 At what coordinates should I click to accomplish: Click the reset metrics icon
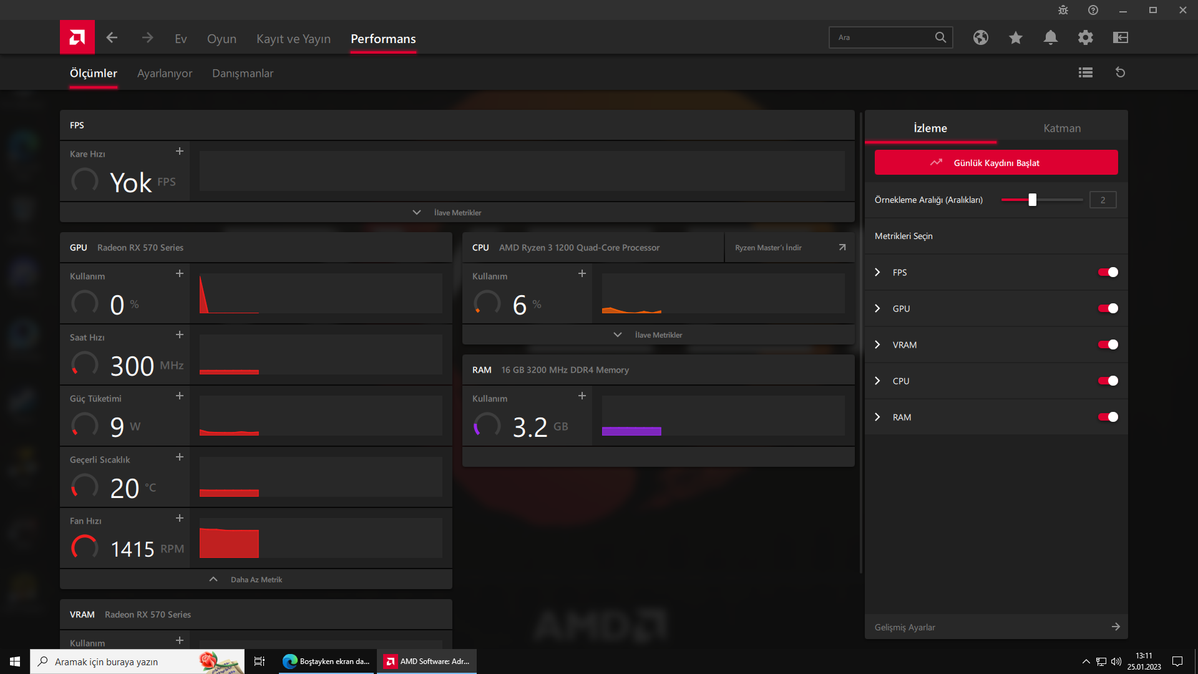(1120, 72)
